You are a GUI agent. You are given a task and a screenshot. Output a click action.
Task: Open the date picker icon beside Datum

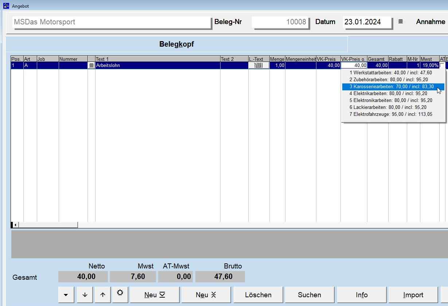[401, 21]
